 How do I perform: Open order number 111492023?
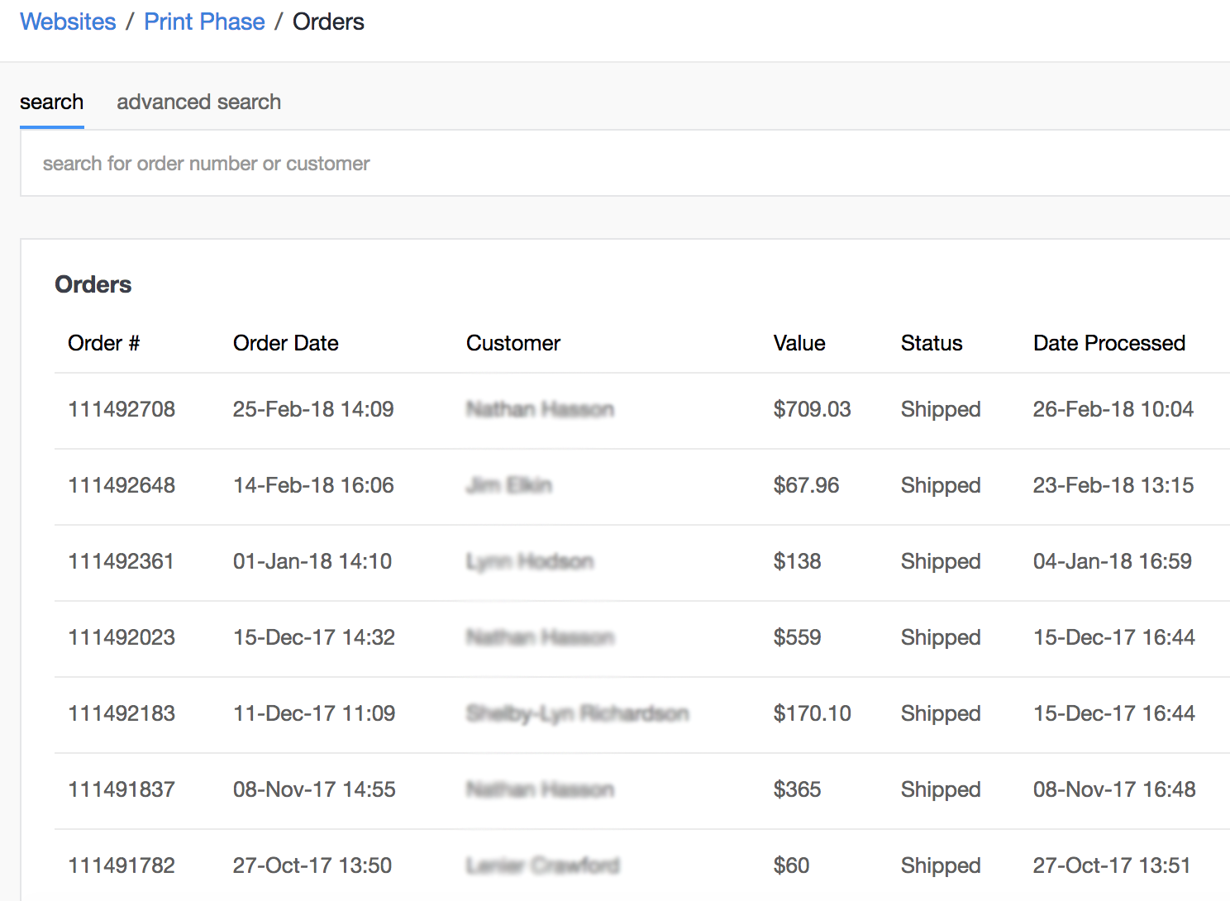click(x=122, y=637)
